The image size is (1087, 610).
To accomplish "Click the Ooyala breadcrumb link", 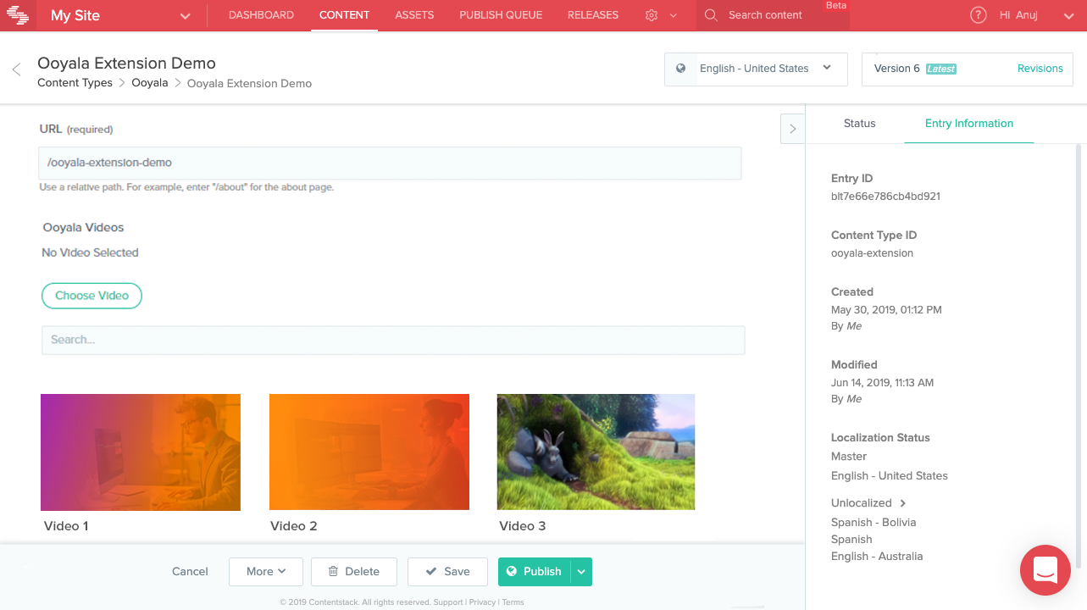I will (x=150, y=83).
